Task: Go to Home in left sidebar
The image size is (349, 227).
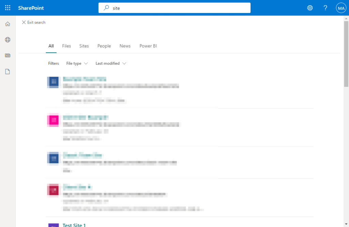Action: tap(7, 24)
